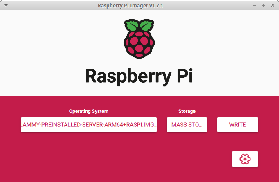
Task: Click the "Storage" label
Action: 187,111
